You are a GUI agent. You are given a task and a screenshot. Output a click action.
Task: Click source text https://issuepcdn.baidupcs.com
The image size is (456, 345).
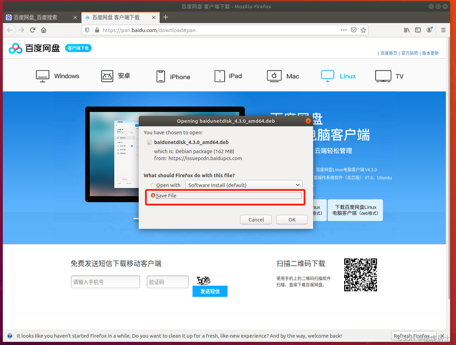pyautogui.click(x=205, y=158)
